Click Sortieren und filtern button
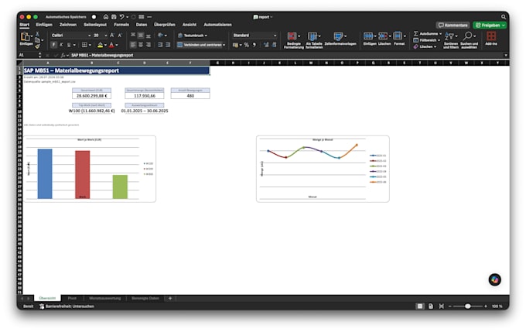 pos(450,40)
